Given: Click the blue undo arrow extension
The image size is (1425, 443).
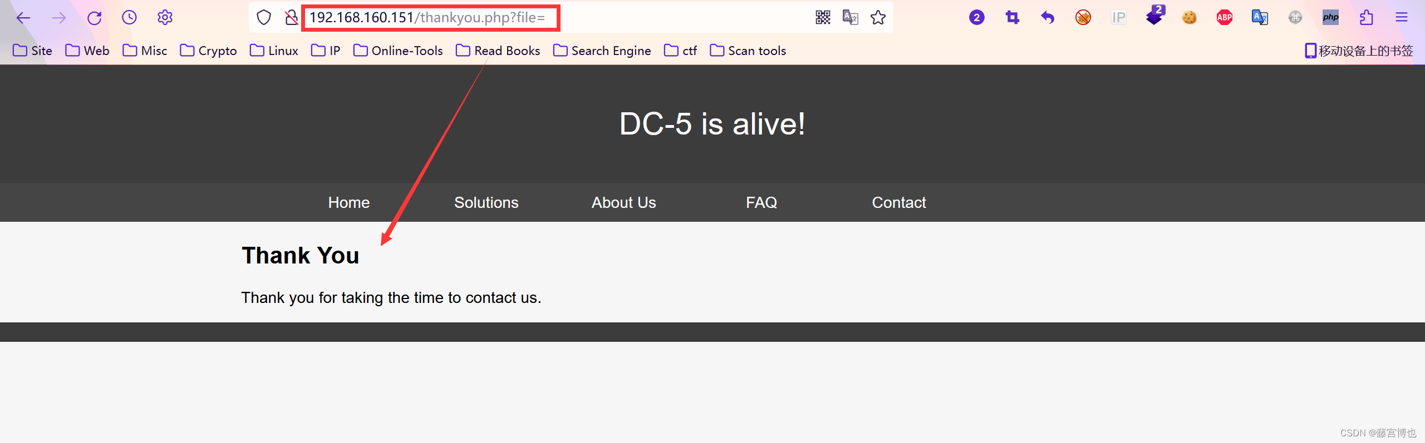Looking at the screenshot, I should coord(1048,18).
